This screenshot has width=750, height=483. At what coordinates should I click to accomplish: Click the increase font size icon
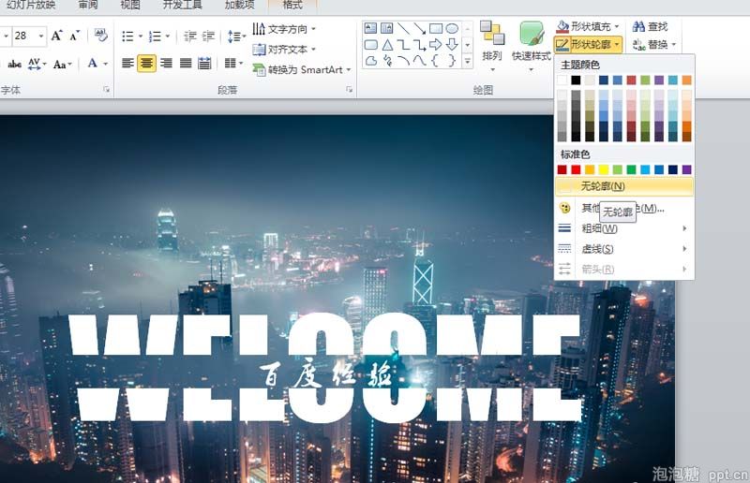57,36
